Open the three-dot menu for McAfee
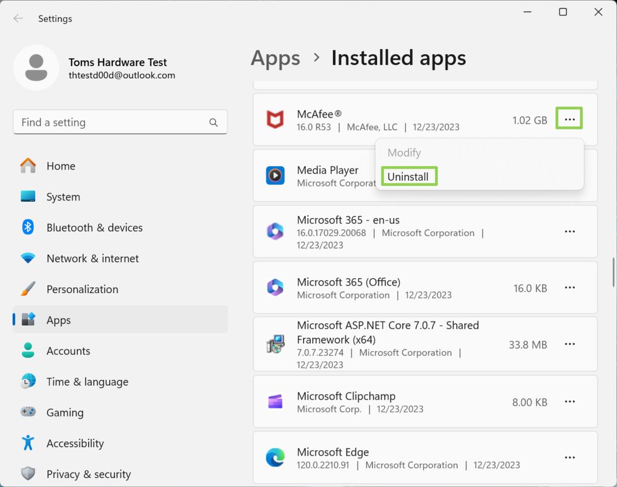617x487 pixels. (x=569, y=119)
